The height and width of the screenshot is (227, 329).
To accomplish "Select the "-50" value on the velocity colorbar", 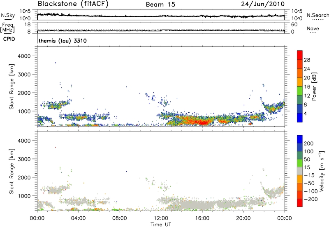I will [x=309, y=183].
